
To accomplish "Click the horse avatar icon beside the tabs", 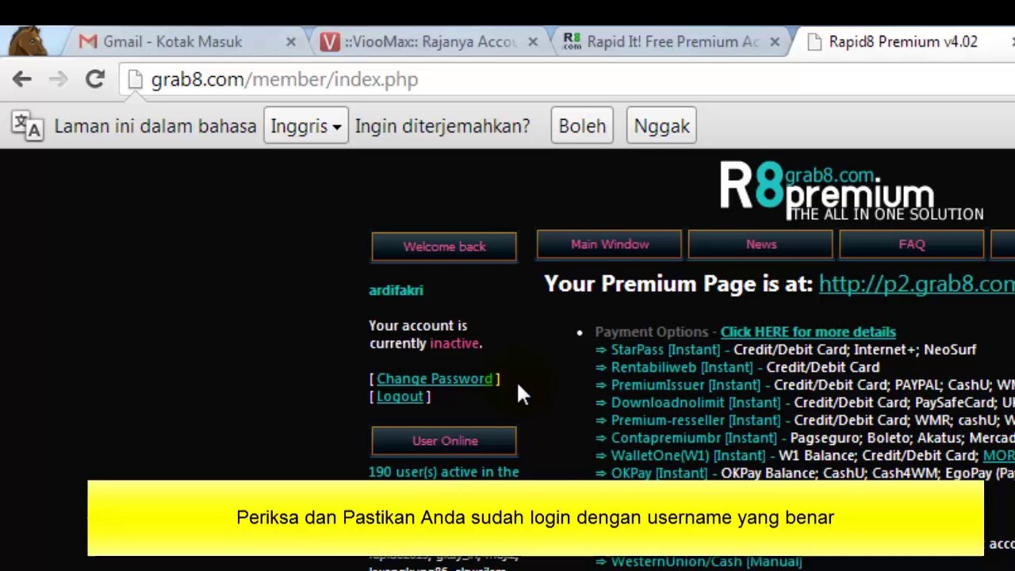I will point(28,41).
